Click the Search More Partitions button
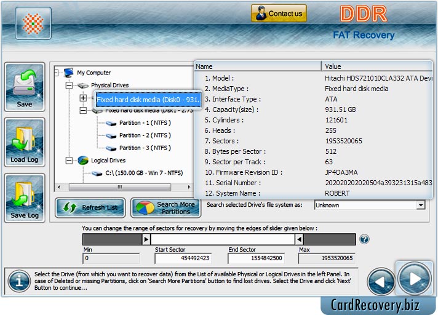This screenshot has height=315, width=438. 166,208
